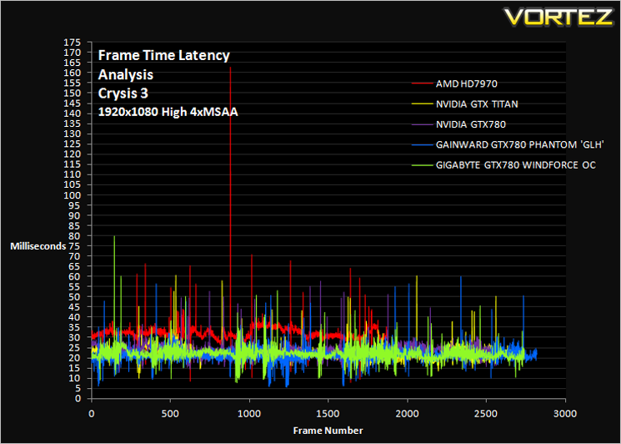Click the x-axis value 2000
Image resolution: width=621 pixels, height=444 pixels.
(407, 413)
